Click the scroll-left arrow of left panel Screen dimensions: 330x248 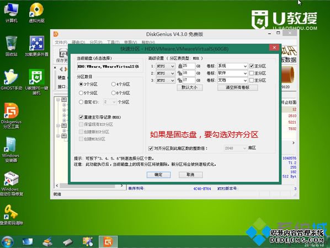57,186
